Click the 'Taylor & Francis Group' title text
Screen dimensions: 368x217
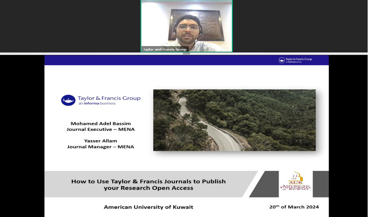(109, 98)
